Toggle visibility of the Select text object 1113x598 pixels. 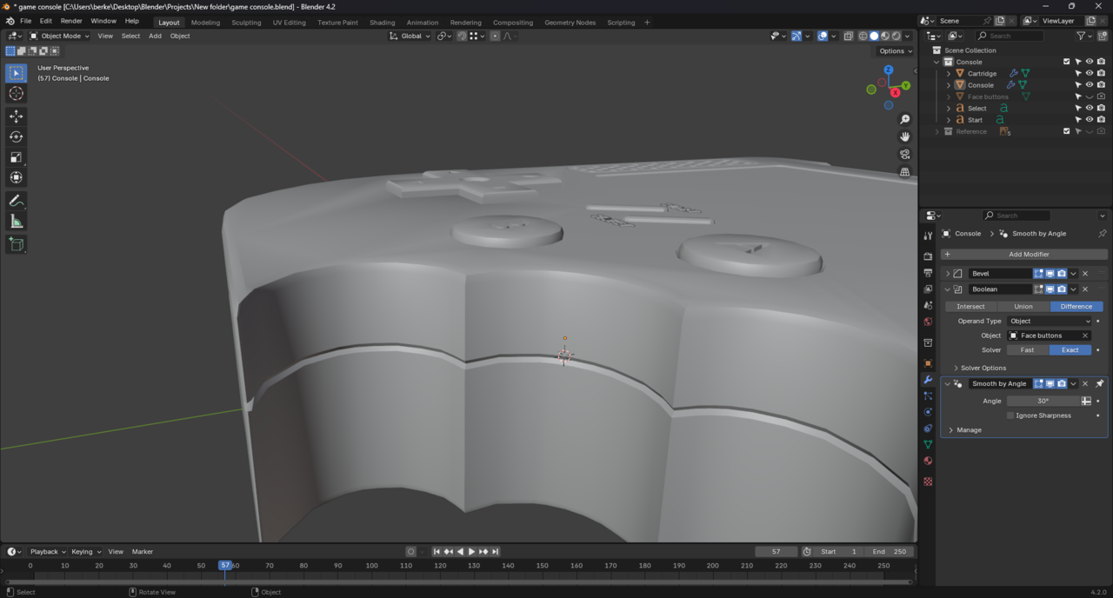pyautogui.click(x=1090, y=108)
